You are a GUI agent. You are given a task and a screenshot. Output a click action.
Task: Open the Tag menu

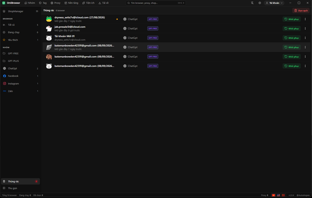[43, 3]
